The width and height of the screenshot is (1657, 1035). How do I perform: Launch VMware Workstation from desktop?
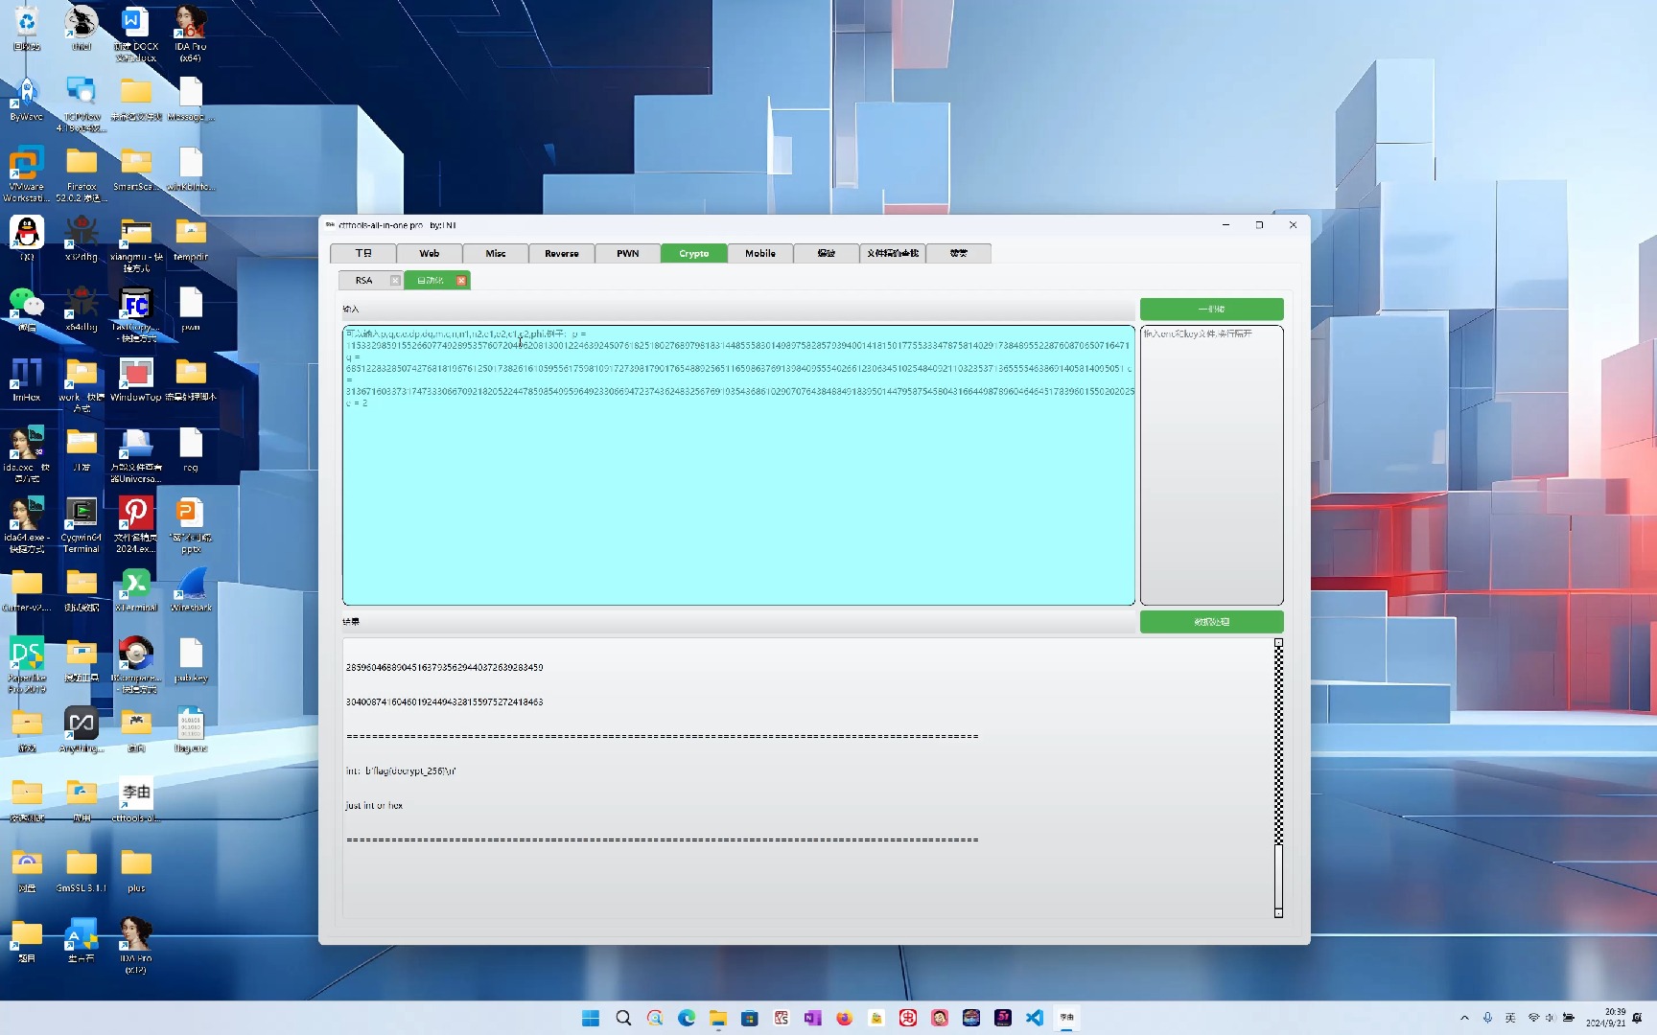point(27,173)
